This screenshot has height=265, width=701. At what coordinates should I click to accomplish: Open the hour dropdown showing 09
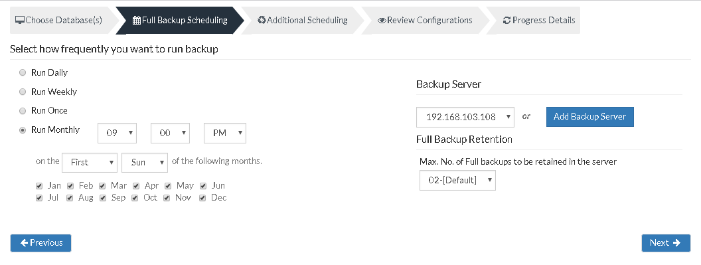point(117,133)
